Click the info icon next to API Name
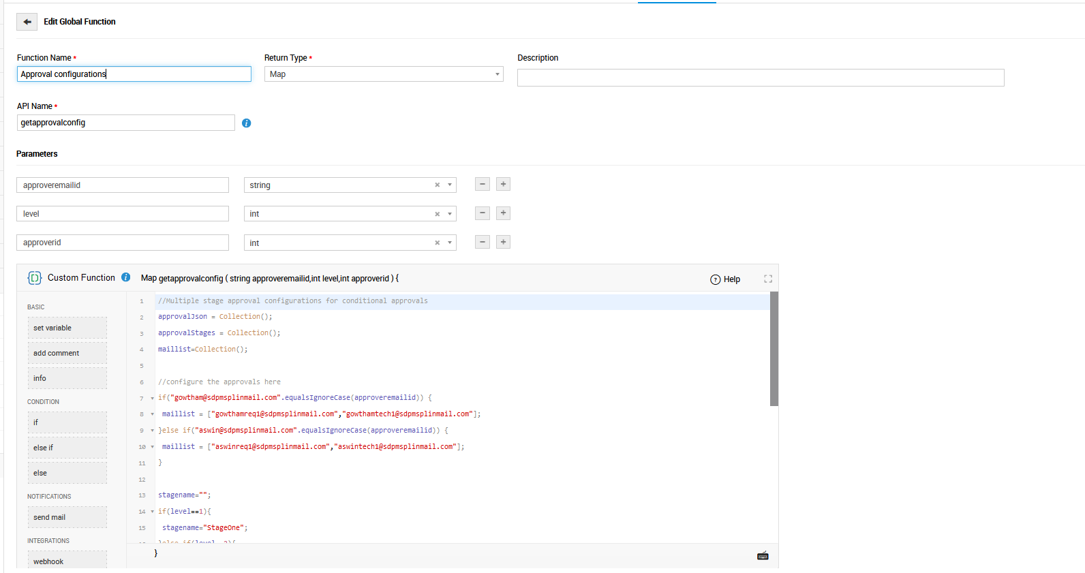 [246, 123]
